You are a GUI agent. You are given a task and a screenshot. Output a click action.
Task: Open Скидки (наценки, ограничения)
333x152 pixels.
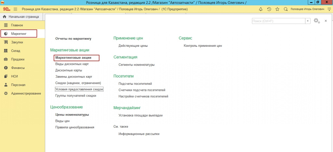pos(78,83)
